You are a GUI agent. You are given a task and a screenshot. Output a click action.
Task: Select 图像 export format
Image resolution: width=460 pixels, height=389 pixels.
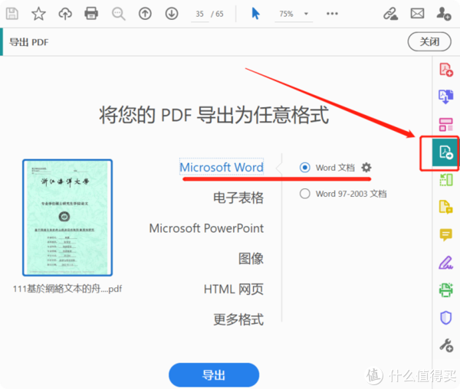click(251, 258)
